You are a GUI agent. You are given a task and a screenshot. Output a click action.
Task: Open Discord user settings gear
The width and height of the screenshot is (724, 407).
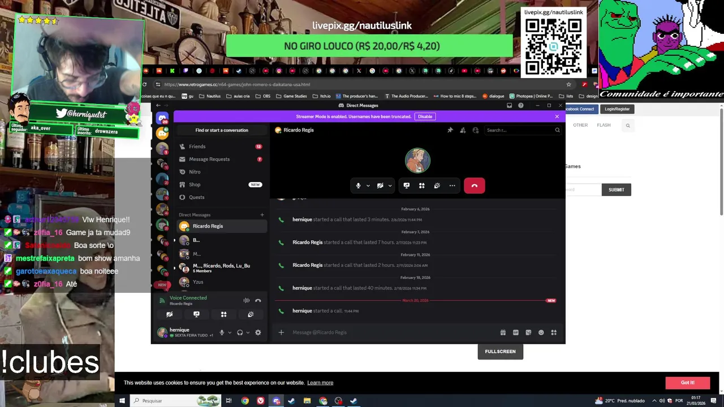pyautogui.click(x=258, y=332)
